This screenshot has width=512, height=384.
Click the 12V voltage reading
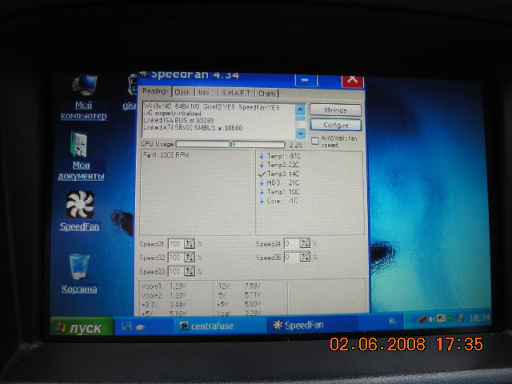239,286
